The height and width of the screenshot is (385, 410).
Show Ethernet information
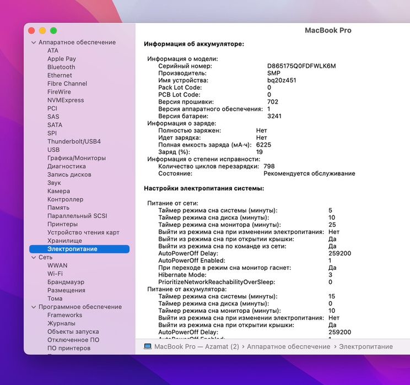click(60, 75)
